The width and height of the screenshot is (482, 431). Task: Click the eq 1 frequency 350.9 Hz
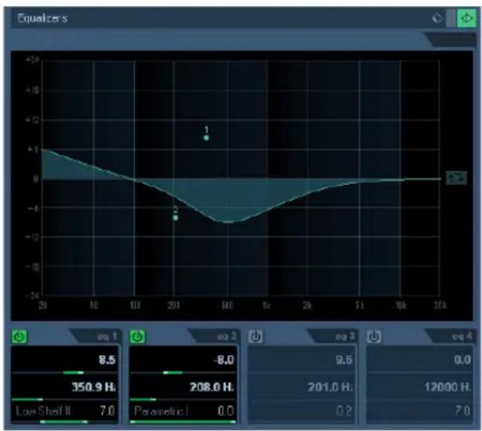pos(94,387)
